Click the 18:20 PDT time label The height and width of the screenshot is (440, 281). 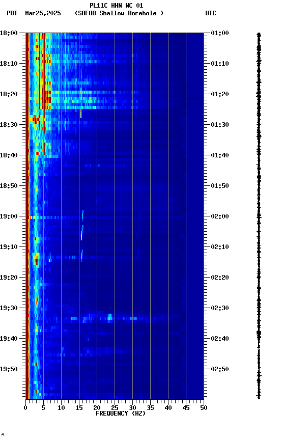pos(9,94)
